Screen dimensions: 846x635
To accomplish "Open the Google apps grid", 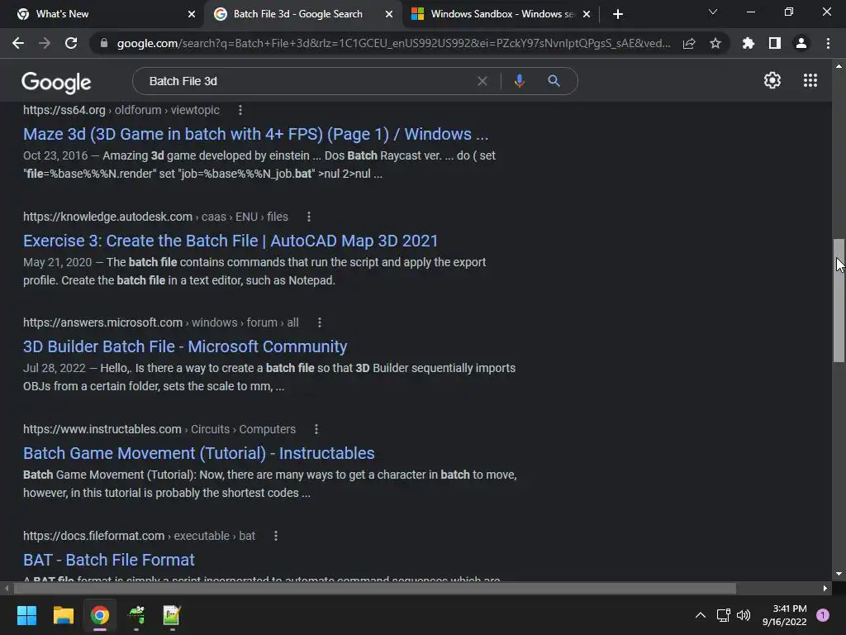I will 810,80.
